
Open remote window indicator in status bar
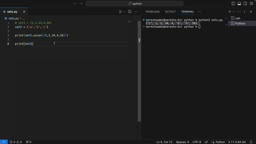point(4,142)
